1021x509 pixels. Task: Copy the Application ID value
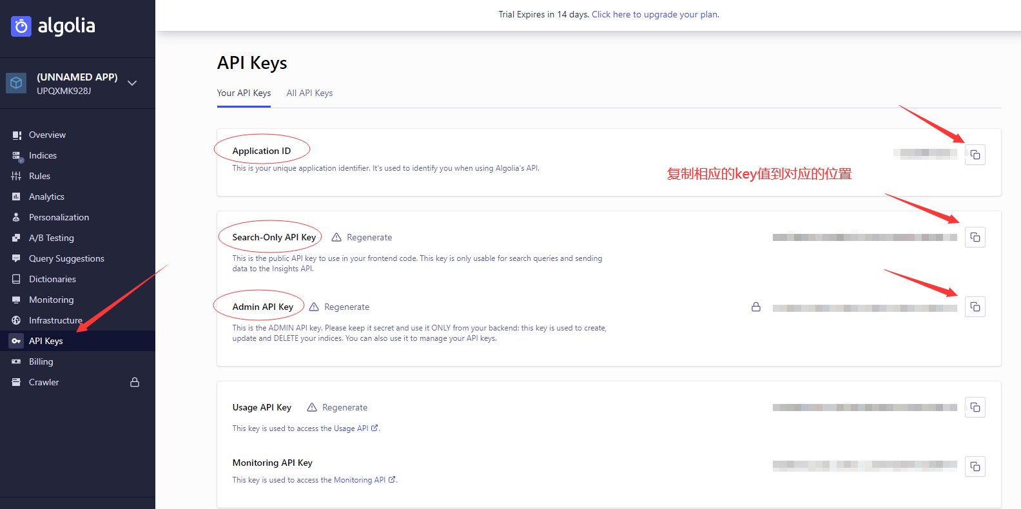[975, 155]
